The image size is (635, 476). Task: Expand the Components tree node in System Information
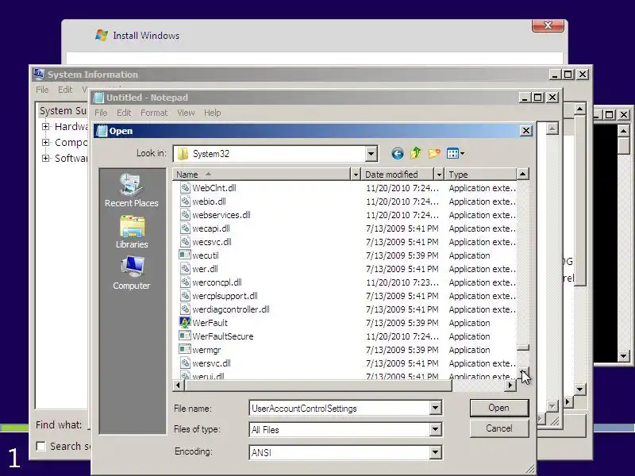point(46,143)
